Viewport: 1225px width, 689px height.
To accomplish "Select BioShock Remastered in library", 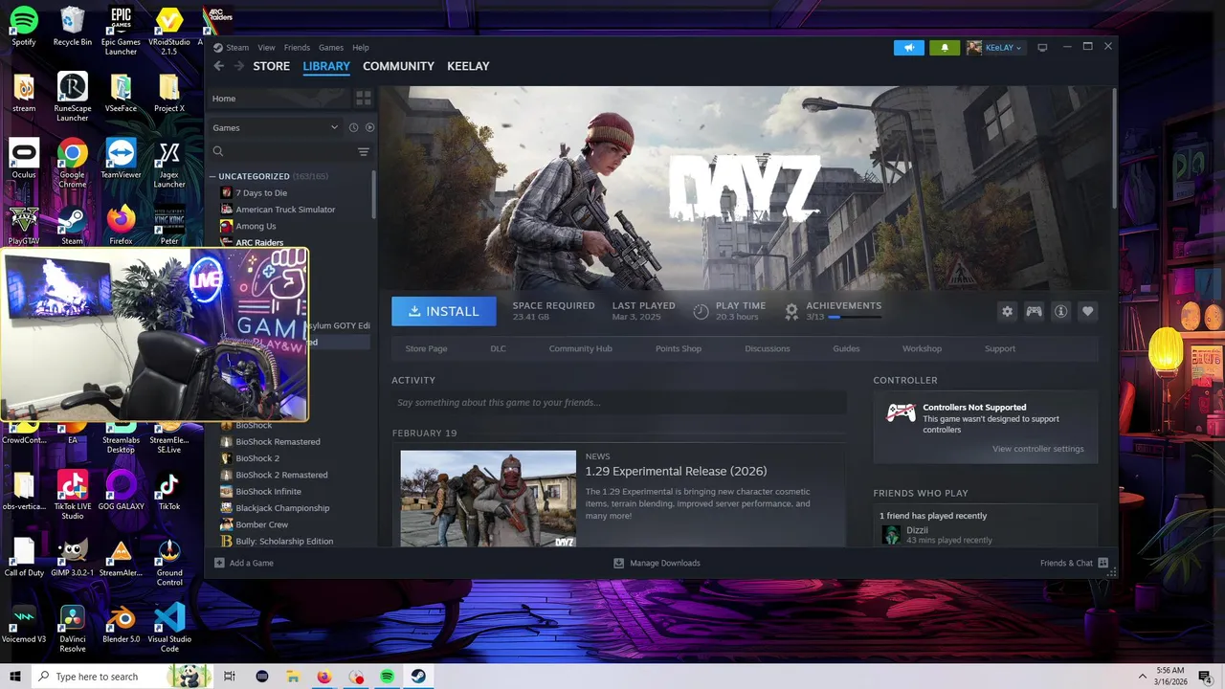I will click(278, 441).
